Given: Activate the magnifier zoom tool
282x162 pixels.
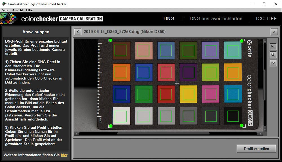Looking at the screenshot, I should [x=273, y=55].
